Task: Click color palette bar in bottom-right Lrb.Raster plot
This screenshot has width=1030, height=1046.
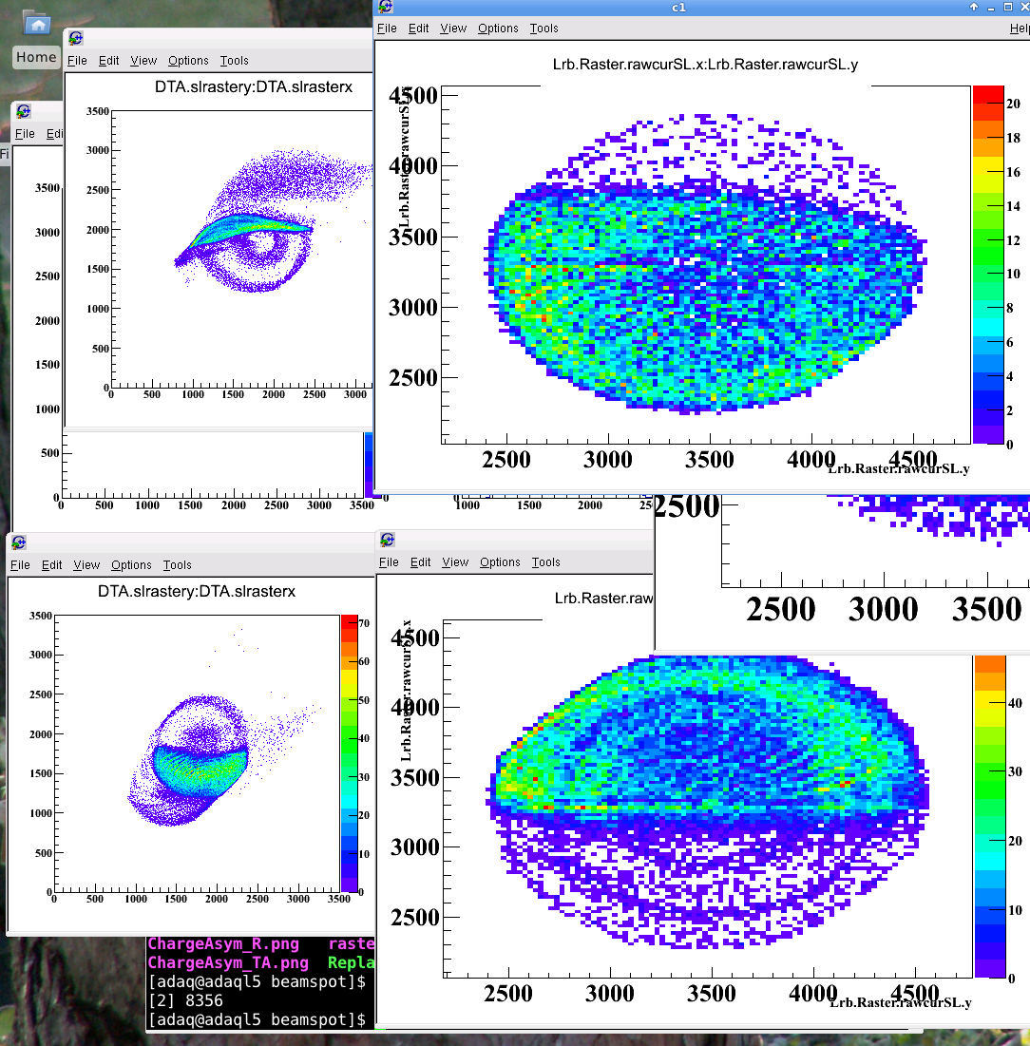Action: pos(990,816)
